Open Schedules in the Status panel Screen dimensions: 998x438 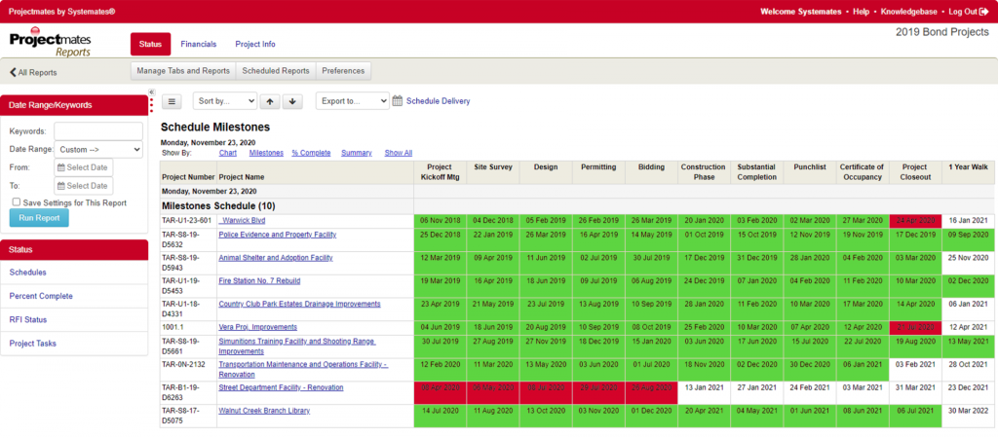tap(27, 273)
